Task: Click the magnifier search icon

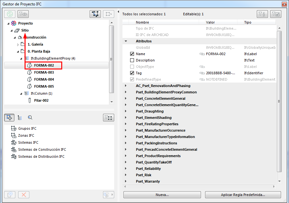Action: coord(30,118)
